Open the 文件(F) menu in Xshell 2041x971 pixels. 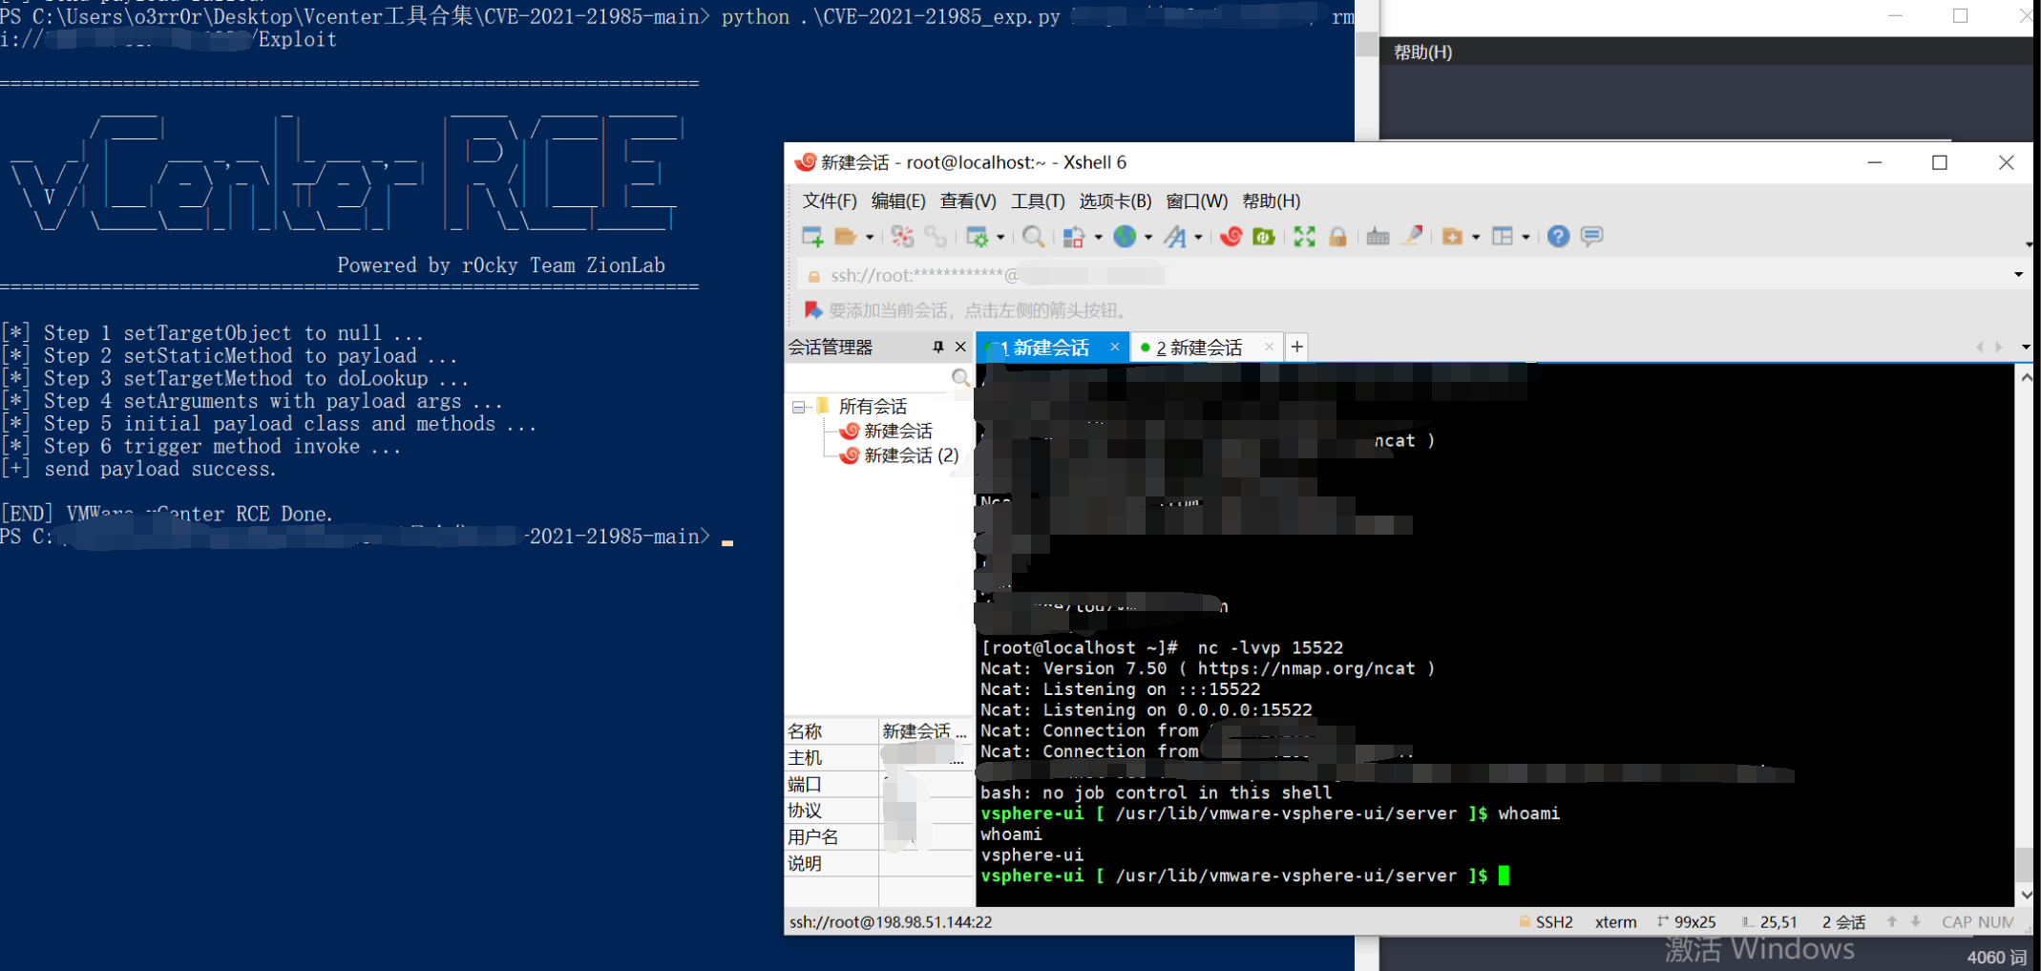[830, 201]
